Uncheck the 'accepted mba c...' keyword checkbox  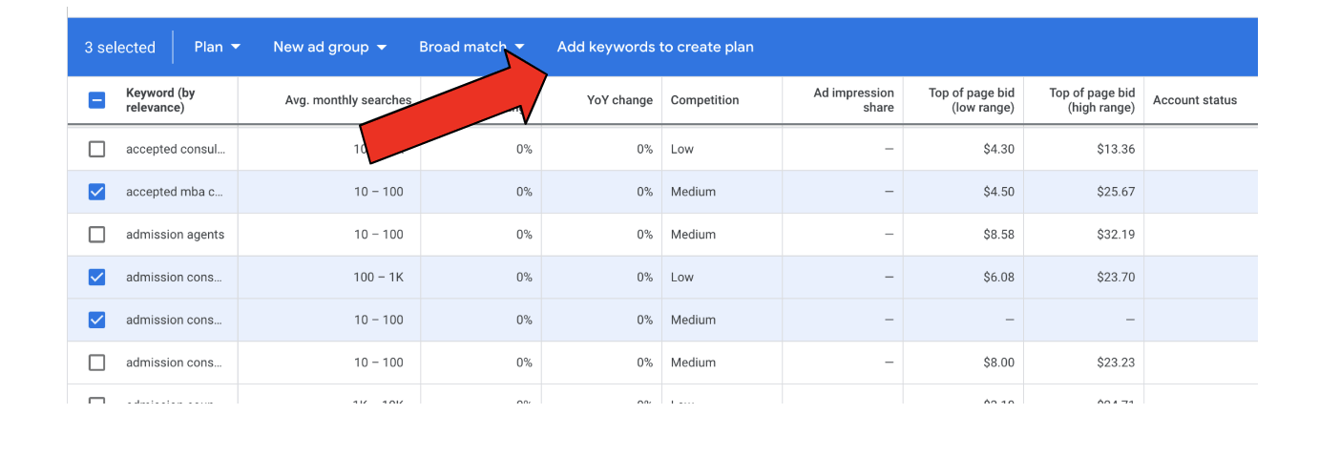click(x=96, y=192)
